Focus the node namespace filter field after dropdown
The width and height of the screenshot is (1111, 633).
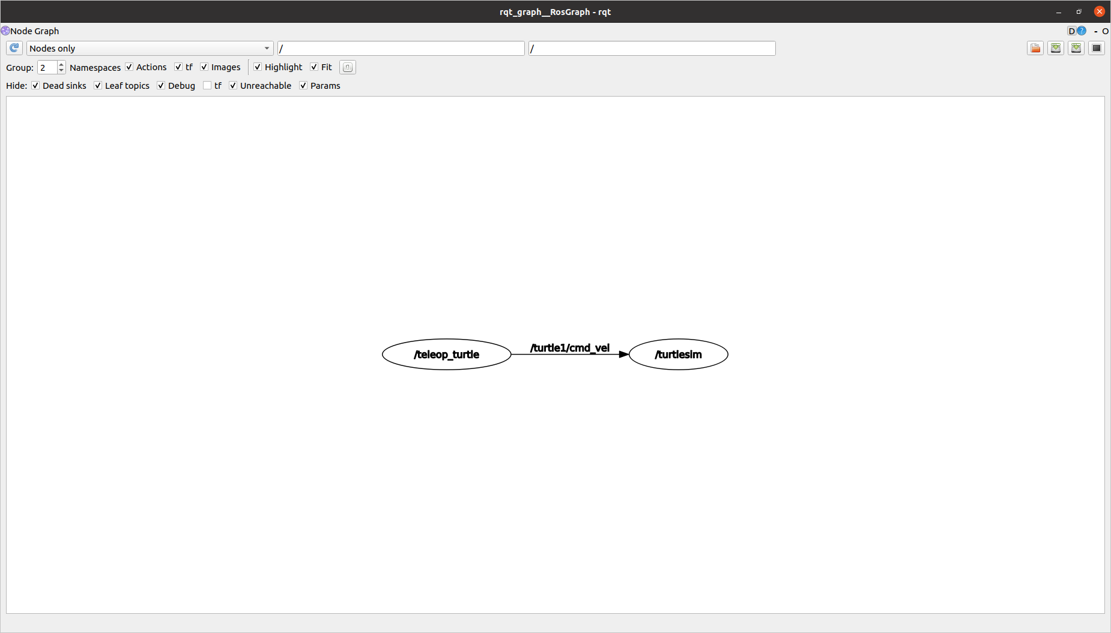pos(401,48)
